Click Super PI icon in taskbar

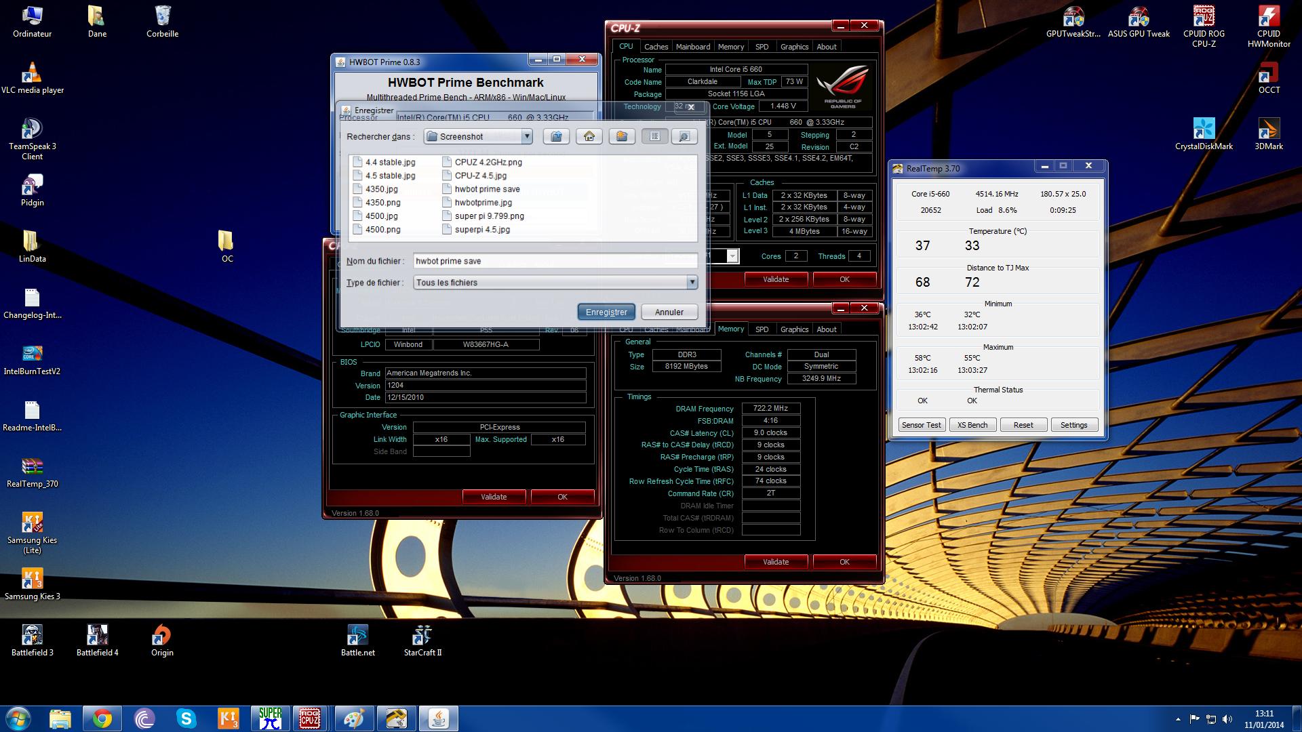pyautogui.click(x=270, y=718)
